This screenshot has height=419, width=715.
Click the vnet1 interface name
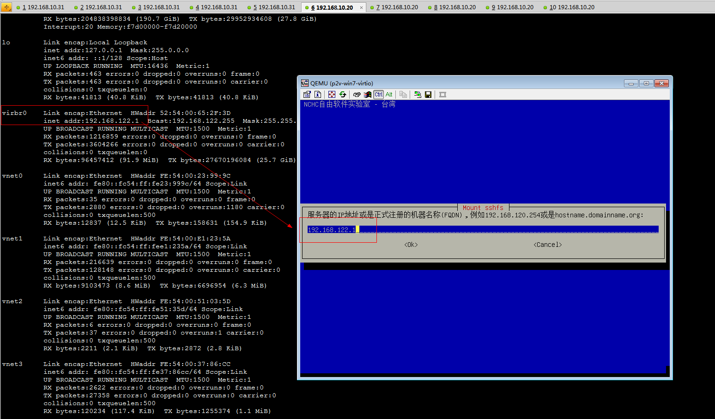tap(12, 239)
